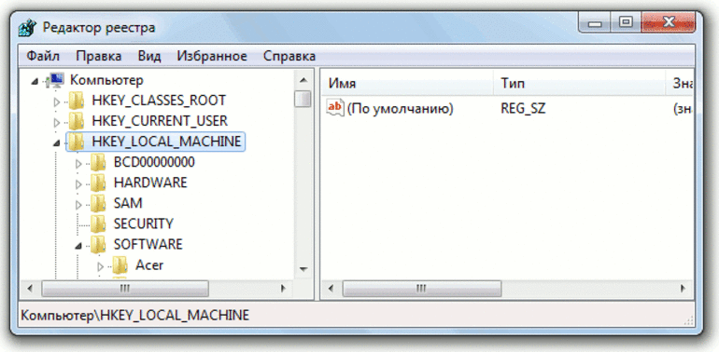Open the Избранное menu

[212, 56]
